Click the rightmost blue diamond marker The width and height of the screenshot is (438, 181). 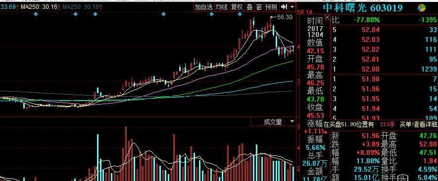[240, 14]
